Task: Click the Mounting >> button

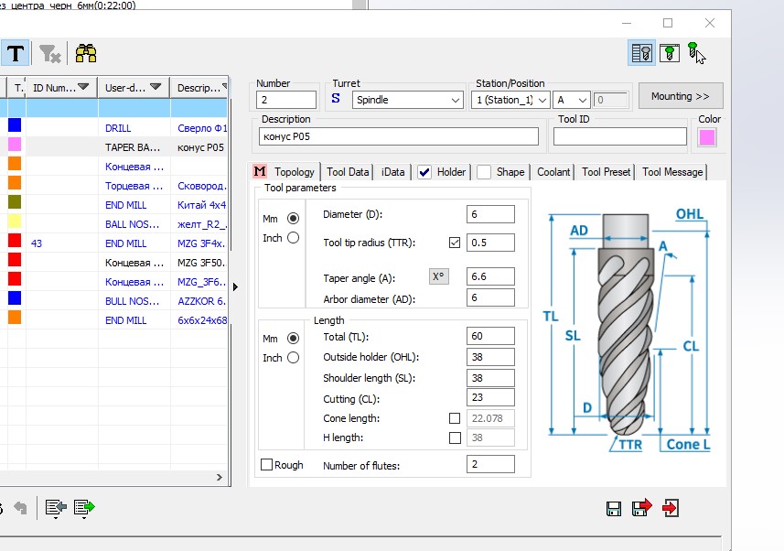Action: tap(681, 96)
